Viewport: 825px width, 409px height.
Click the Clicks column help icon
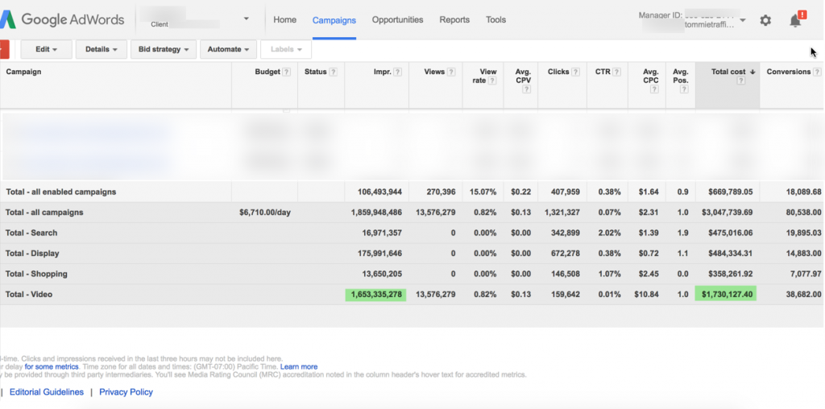(x=575, y=72)
